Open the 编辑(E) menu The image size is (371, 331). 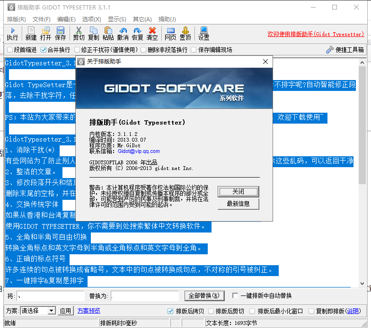(66, 19)
